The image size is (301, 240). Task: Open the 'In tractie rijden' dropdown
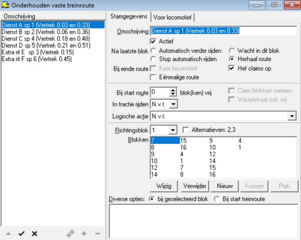(x=173, y=104)
